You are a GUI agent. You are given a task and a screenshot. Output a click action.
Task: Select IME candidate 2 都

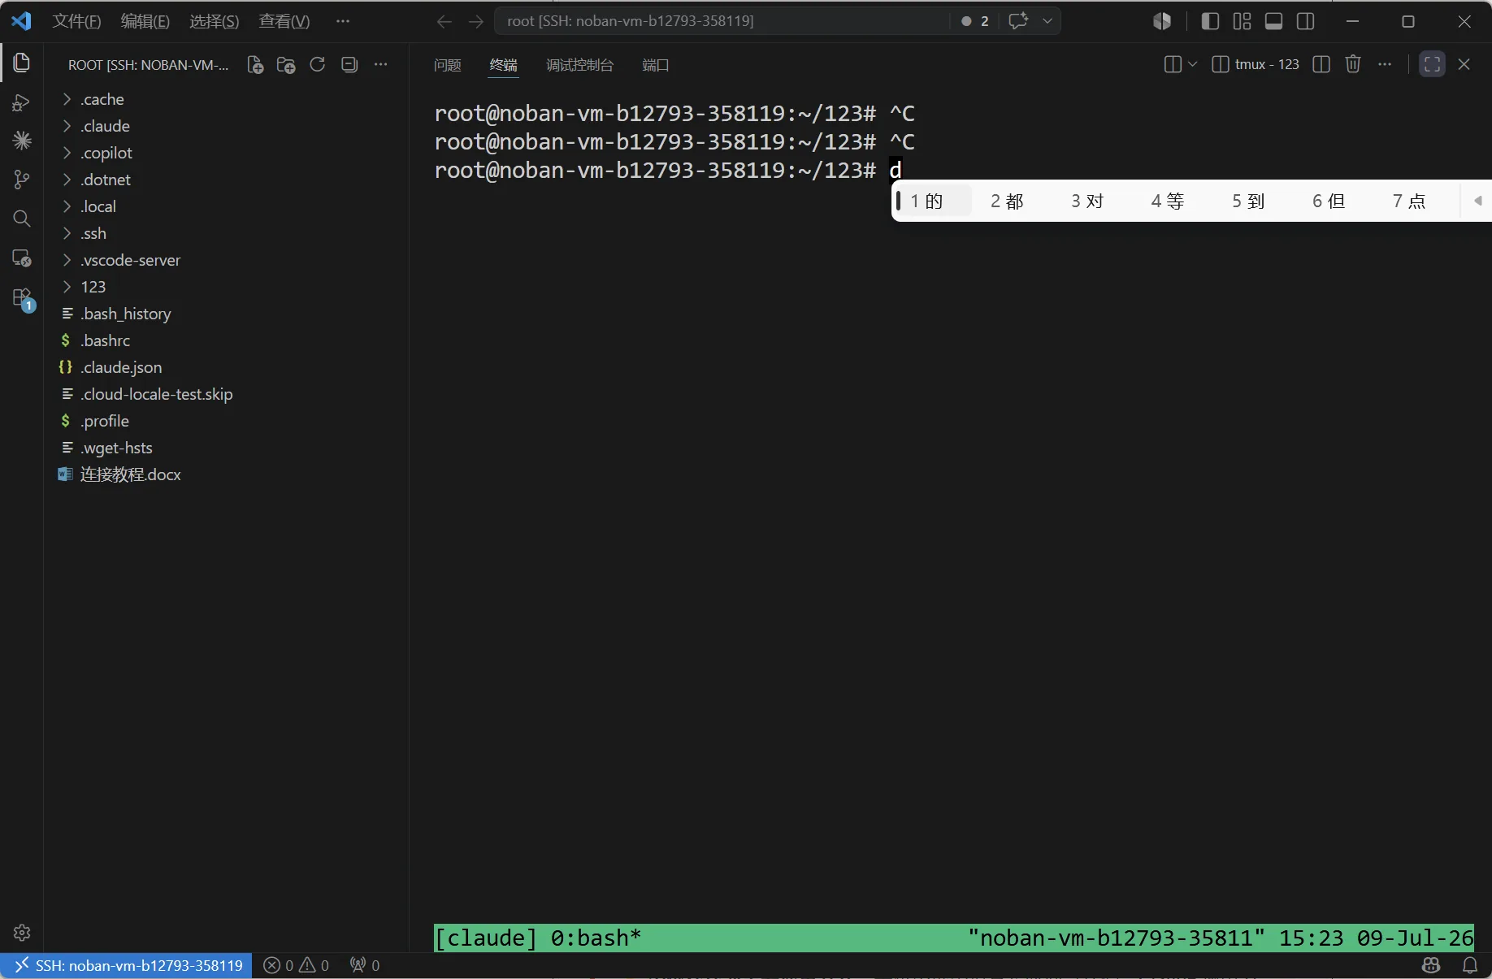[x=1007, y=201]
